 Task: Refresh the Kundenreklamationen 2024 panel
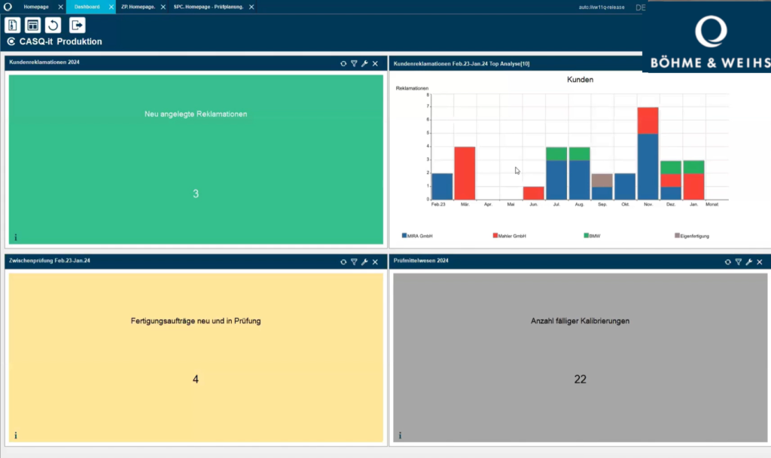343,63
